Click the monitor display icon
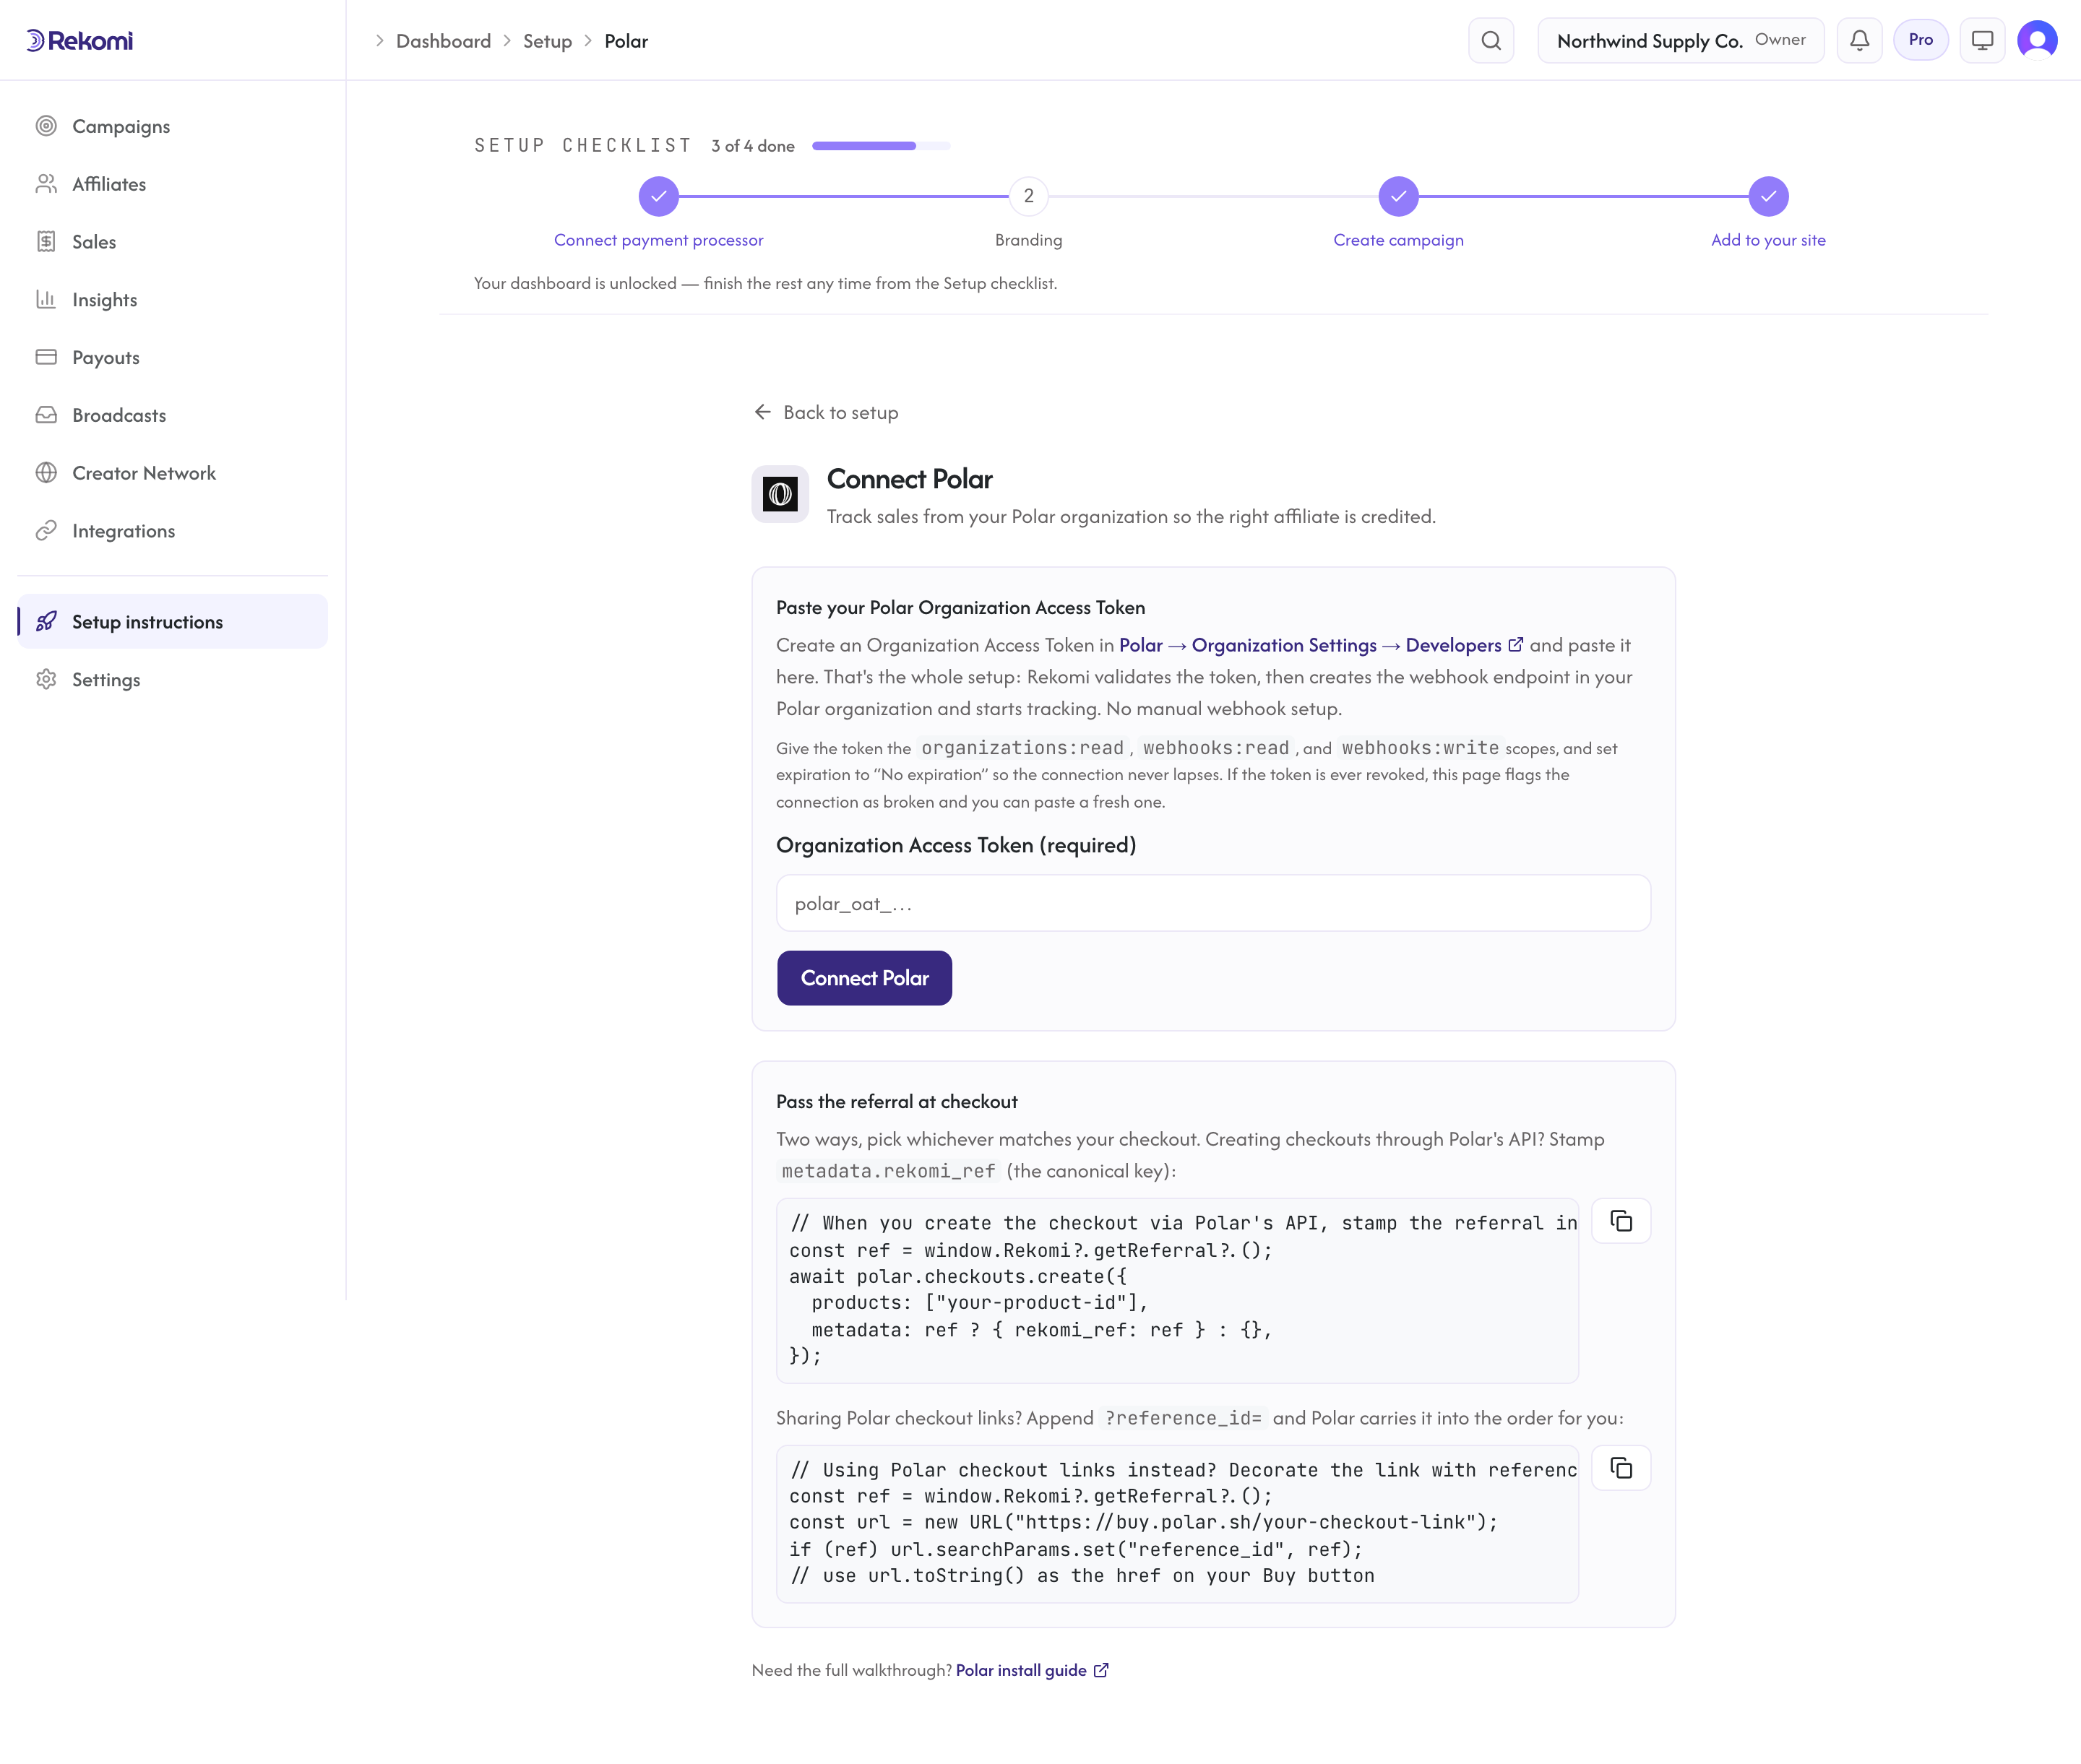Screen dimensions: 2081x1764 coord(1982,40)
